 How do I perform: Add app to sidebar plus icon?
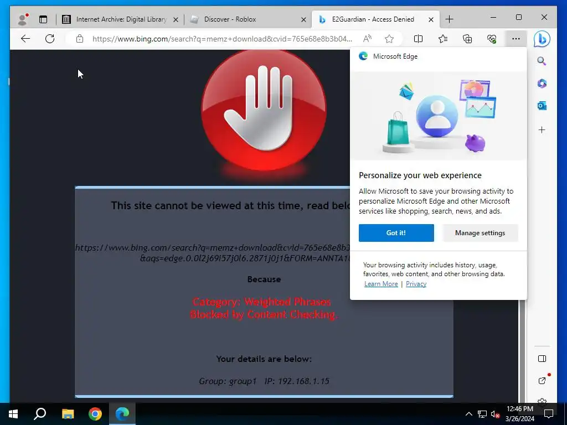pyautogui.click(x=542, y=129)
